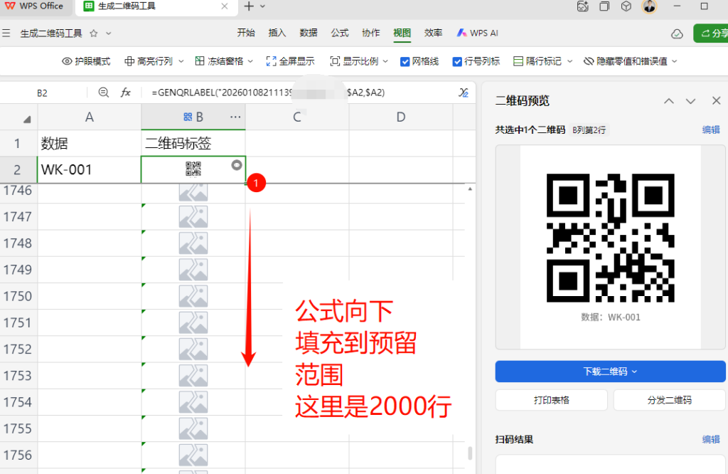Click the zoom magnifier icon in formula bar

click(x=104, y=93)
